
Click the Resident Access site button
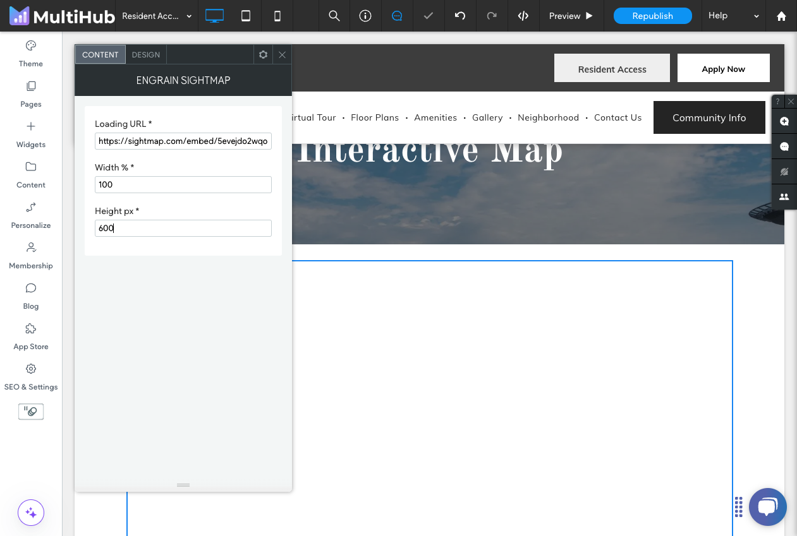(x=612, y=68)
